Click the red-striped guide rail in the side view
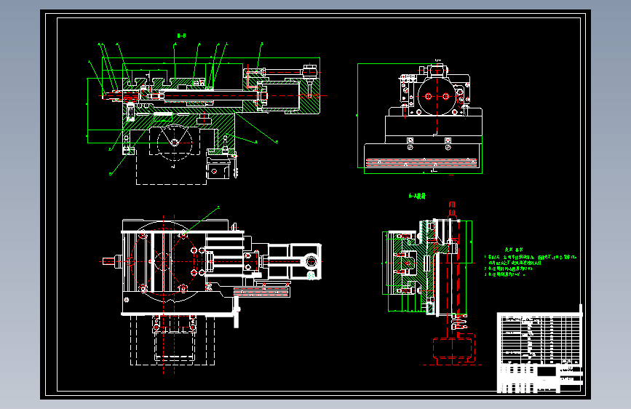Image resolution: width=631 pixels, height=409 pixels. point(421,162)
